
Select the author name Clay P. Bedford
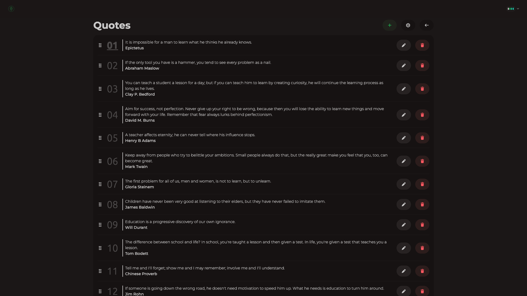pos(140,94)
